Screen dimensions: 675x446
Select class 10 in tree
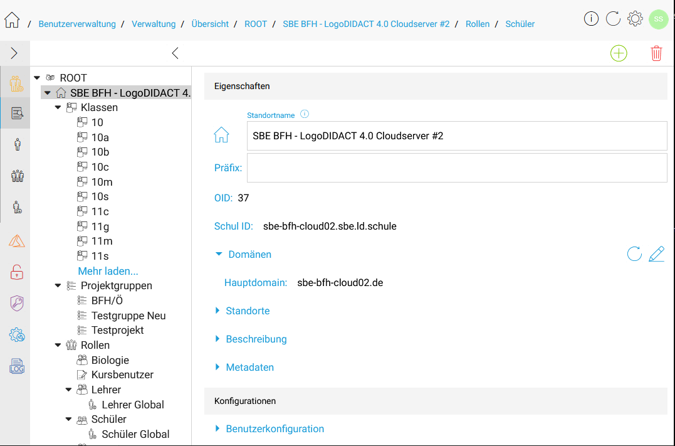coord(97,122)
